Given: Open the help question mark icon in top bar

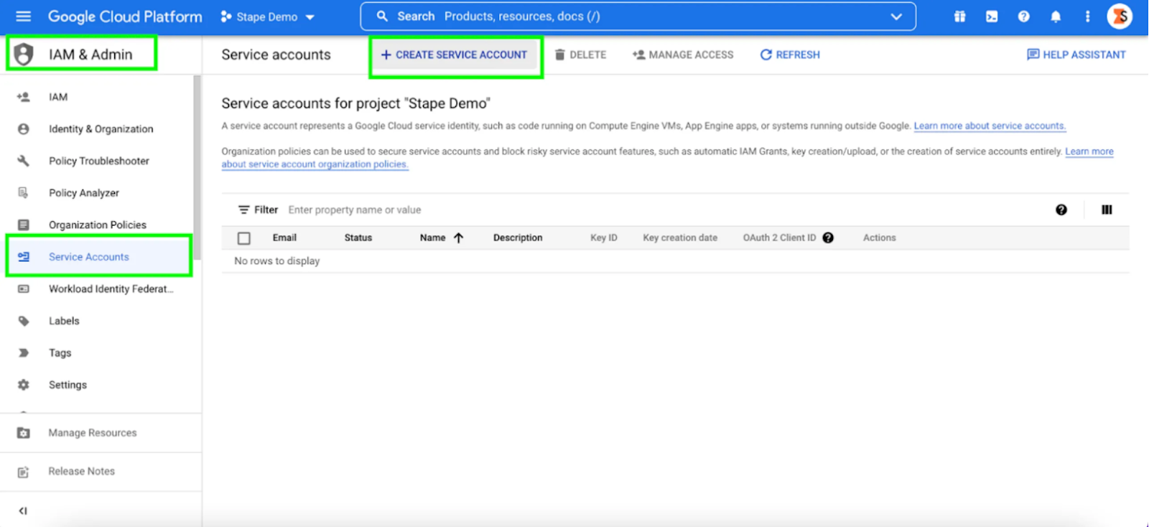Looking at the screenshot, I should point(1023,17).
